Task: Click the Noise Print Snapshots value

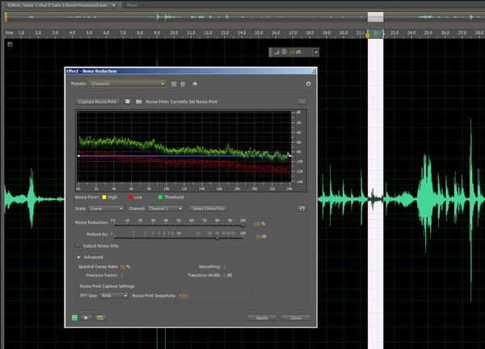Action: point(183,296)
